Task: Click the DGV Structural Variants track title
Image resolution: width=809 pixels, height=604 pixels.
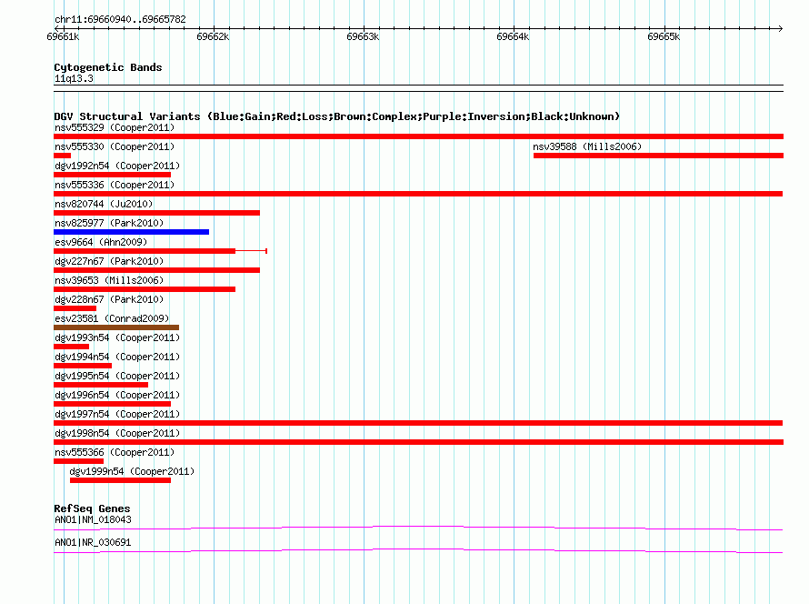Action: pyautogui.click(x=337, y=116)
